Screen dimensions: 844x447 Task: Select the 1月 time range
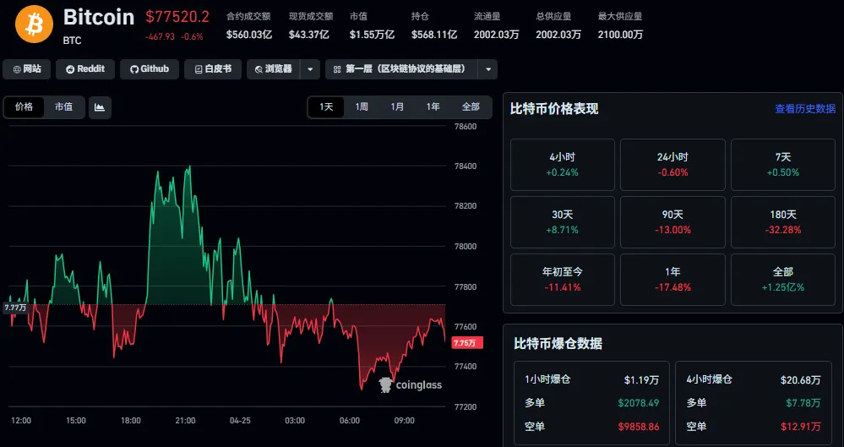click(397, 107)
